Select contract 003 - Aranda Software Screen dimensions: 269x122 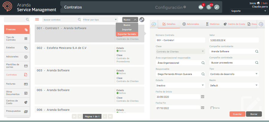(x=89, y=76)
